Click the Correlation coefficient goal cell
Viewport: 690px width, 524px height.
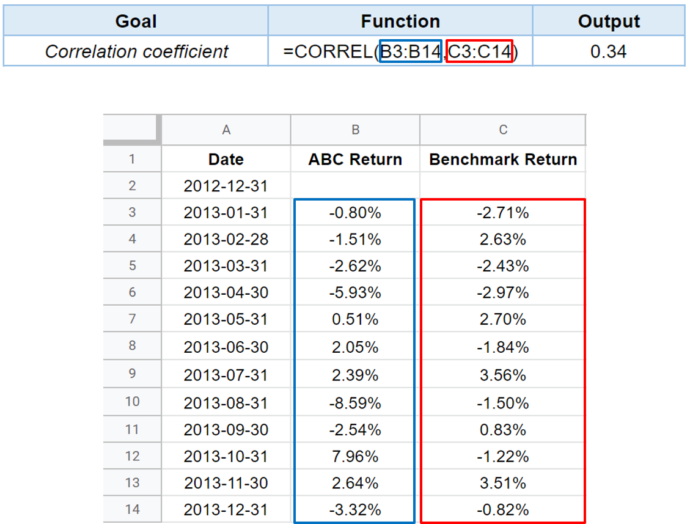coord(136,51)
